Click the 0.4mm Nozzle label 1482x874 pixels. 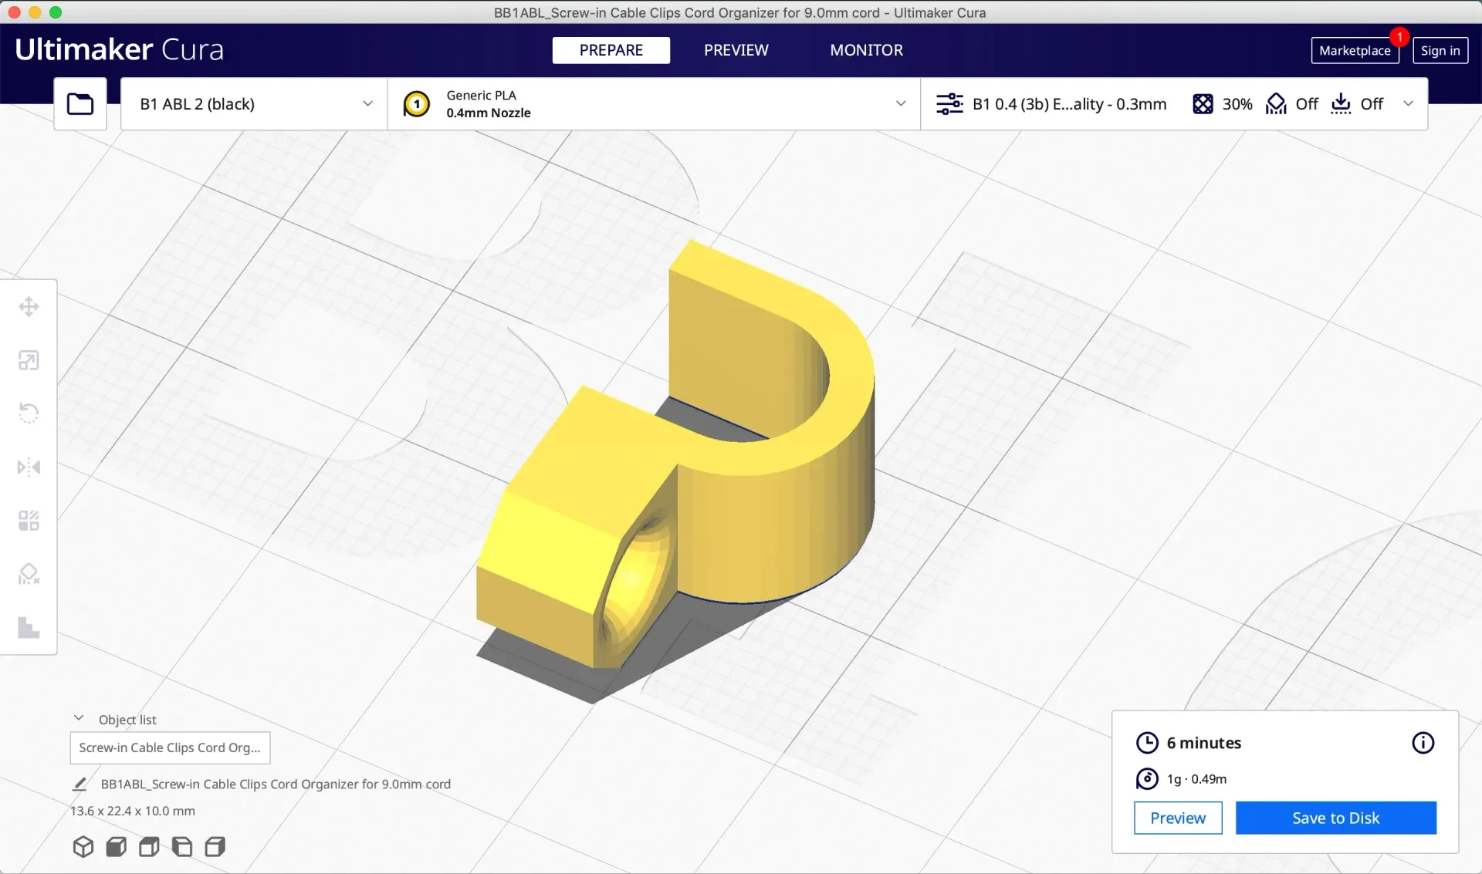point(489,113)
